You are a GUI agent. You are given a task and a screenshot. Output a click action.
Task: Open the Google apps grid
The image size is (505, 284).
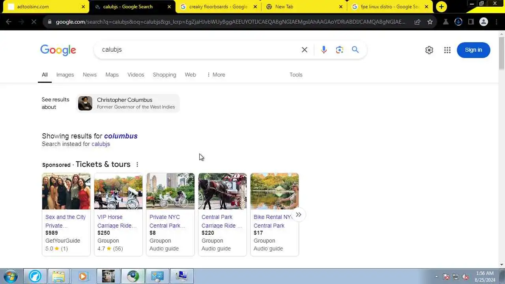[447, 50]
